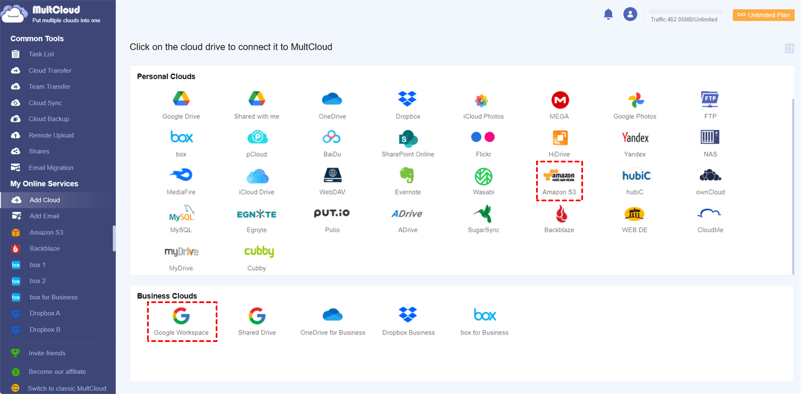Click Become our affiliate link
801x394 pixels.
(57, 372)
